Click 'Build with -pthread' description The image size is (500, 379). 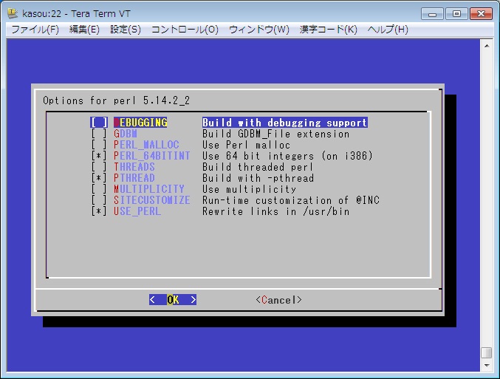[258, 178]
